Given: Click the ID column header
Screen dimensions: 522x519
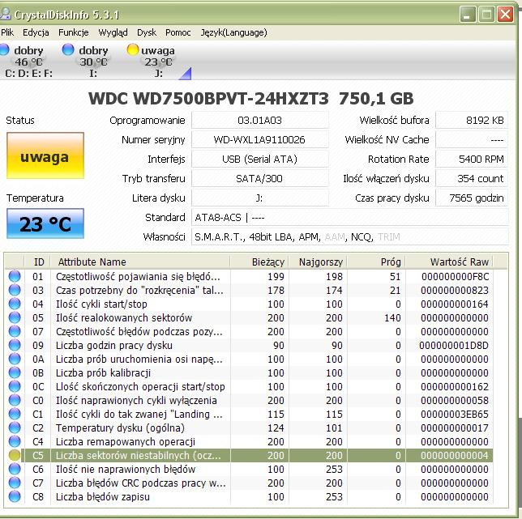Looking at the screenshot, I should (37, 262).
